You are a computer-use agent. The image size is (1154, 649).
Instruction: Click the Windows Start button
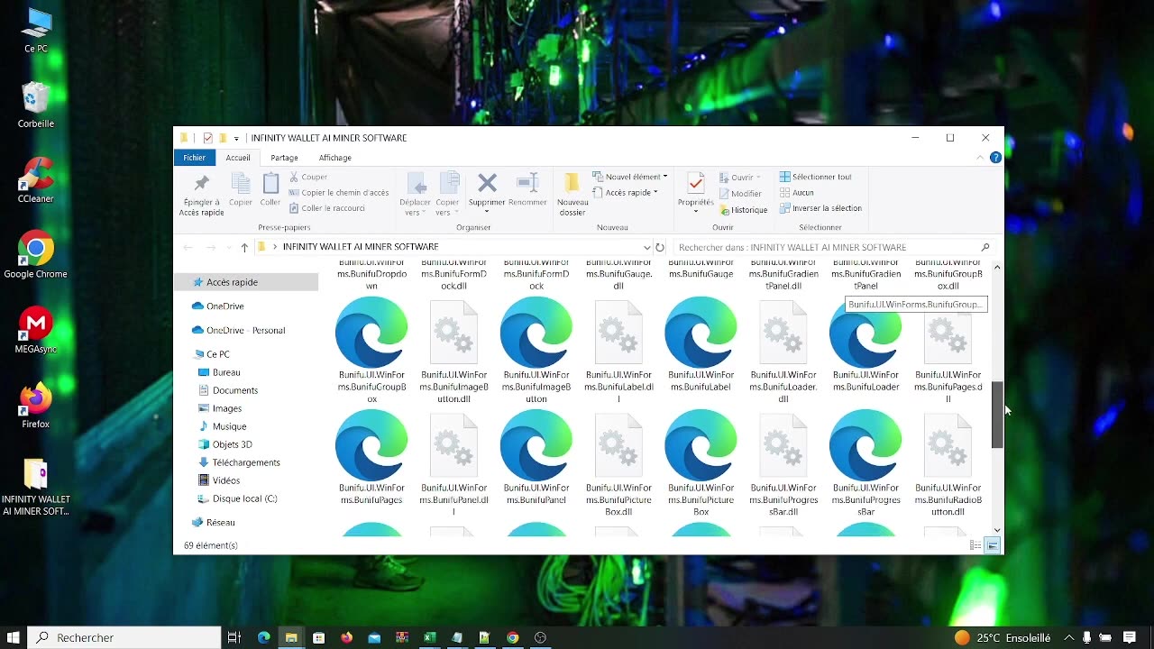[14, 637]
